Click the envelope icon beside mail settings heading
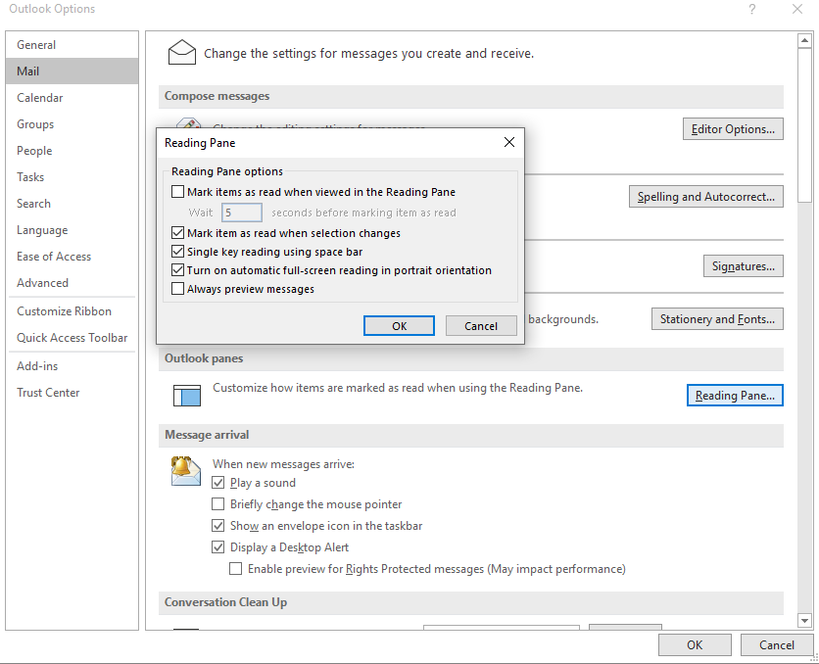This screenshot has height=664, width=819. [182, 52]
